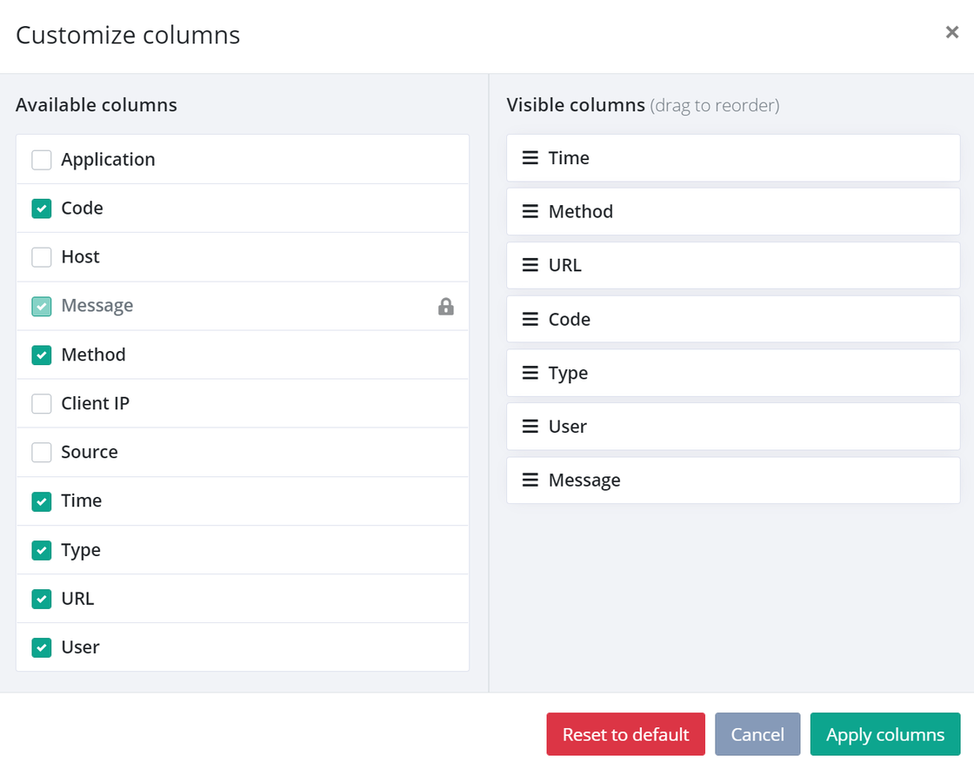Enable the Source column checkbox

(42, 453)
